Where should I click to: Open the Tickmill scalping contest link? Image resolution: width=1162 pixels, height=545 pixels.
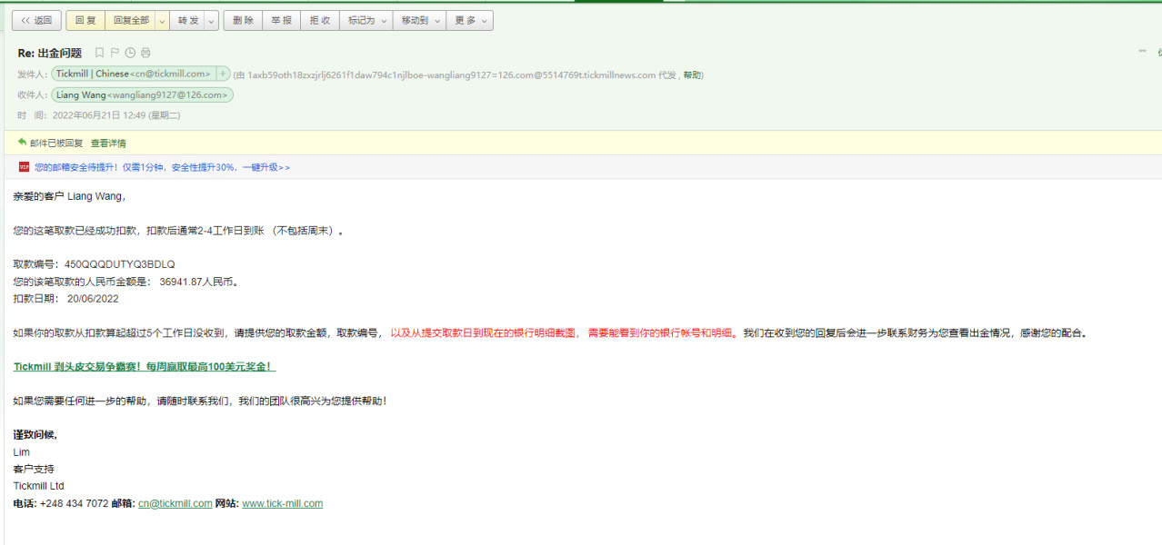point(145,367)
